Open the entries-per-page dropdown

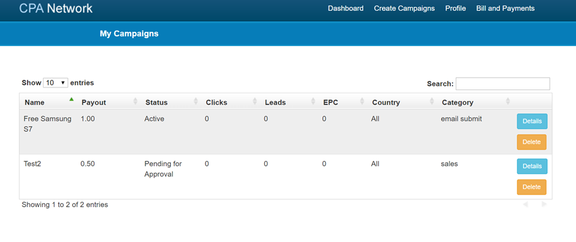[x=56, y=83]
